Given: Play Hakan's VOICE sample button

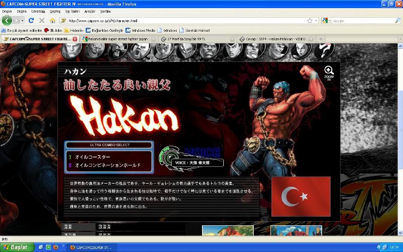Looking at the screenshot, I should point(171,157).
